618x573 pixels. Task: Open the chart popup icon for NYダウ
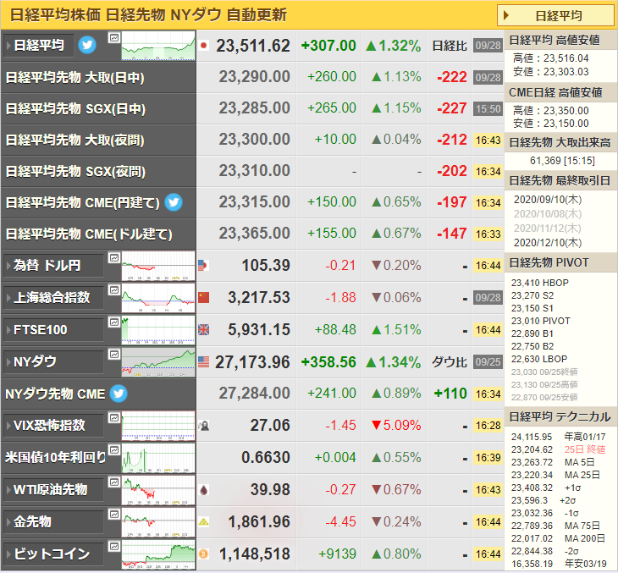114,355
